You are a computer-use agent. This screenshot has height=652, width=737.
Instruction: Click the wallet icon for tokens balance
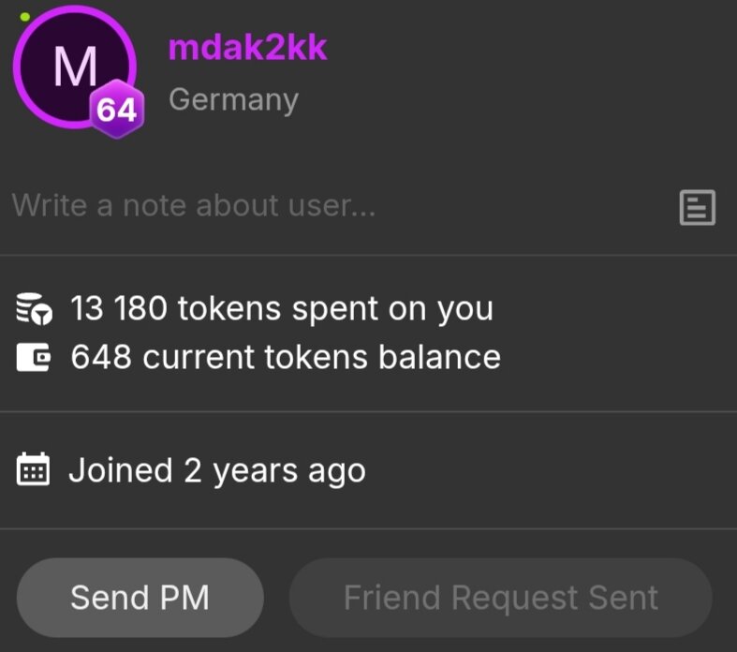click(36, 357)
